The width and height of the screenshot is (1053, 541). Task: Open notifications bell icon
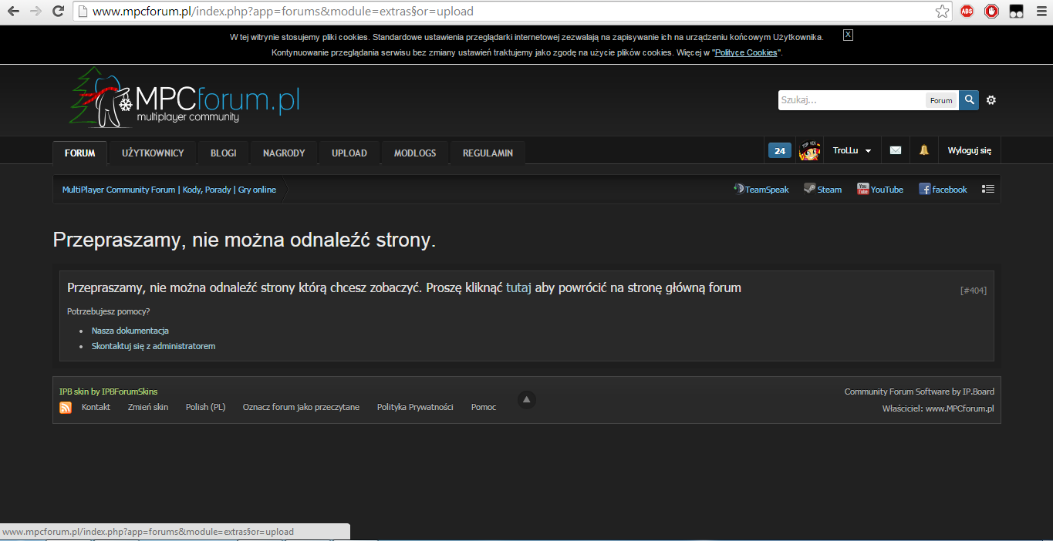[924, 151]
